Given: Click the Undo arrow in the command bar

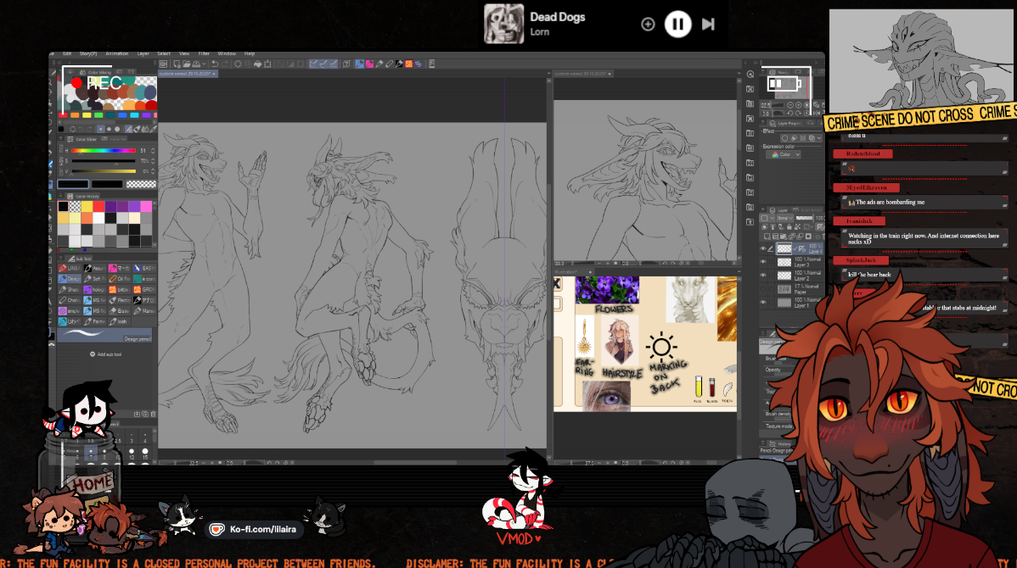Looking at the screenshot, I should (x=214, y=64).
